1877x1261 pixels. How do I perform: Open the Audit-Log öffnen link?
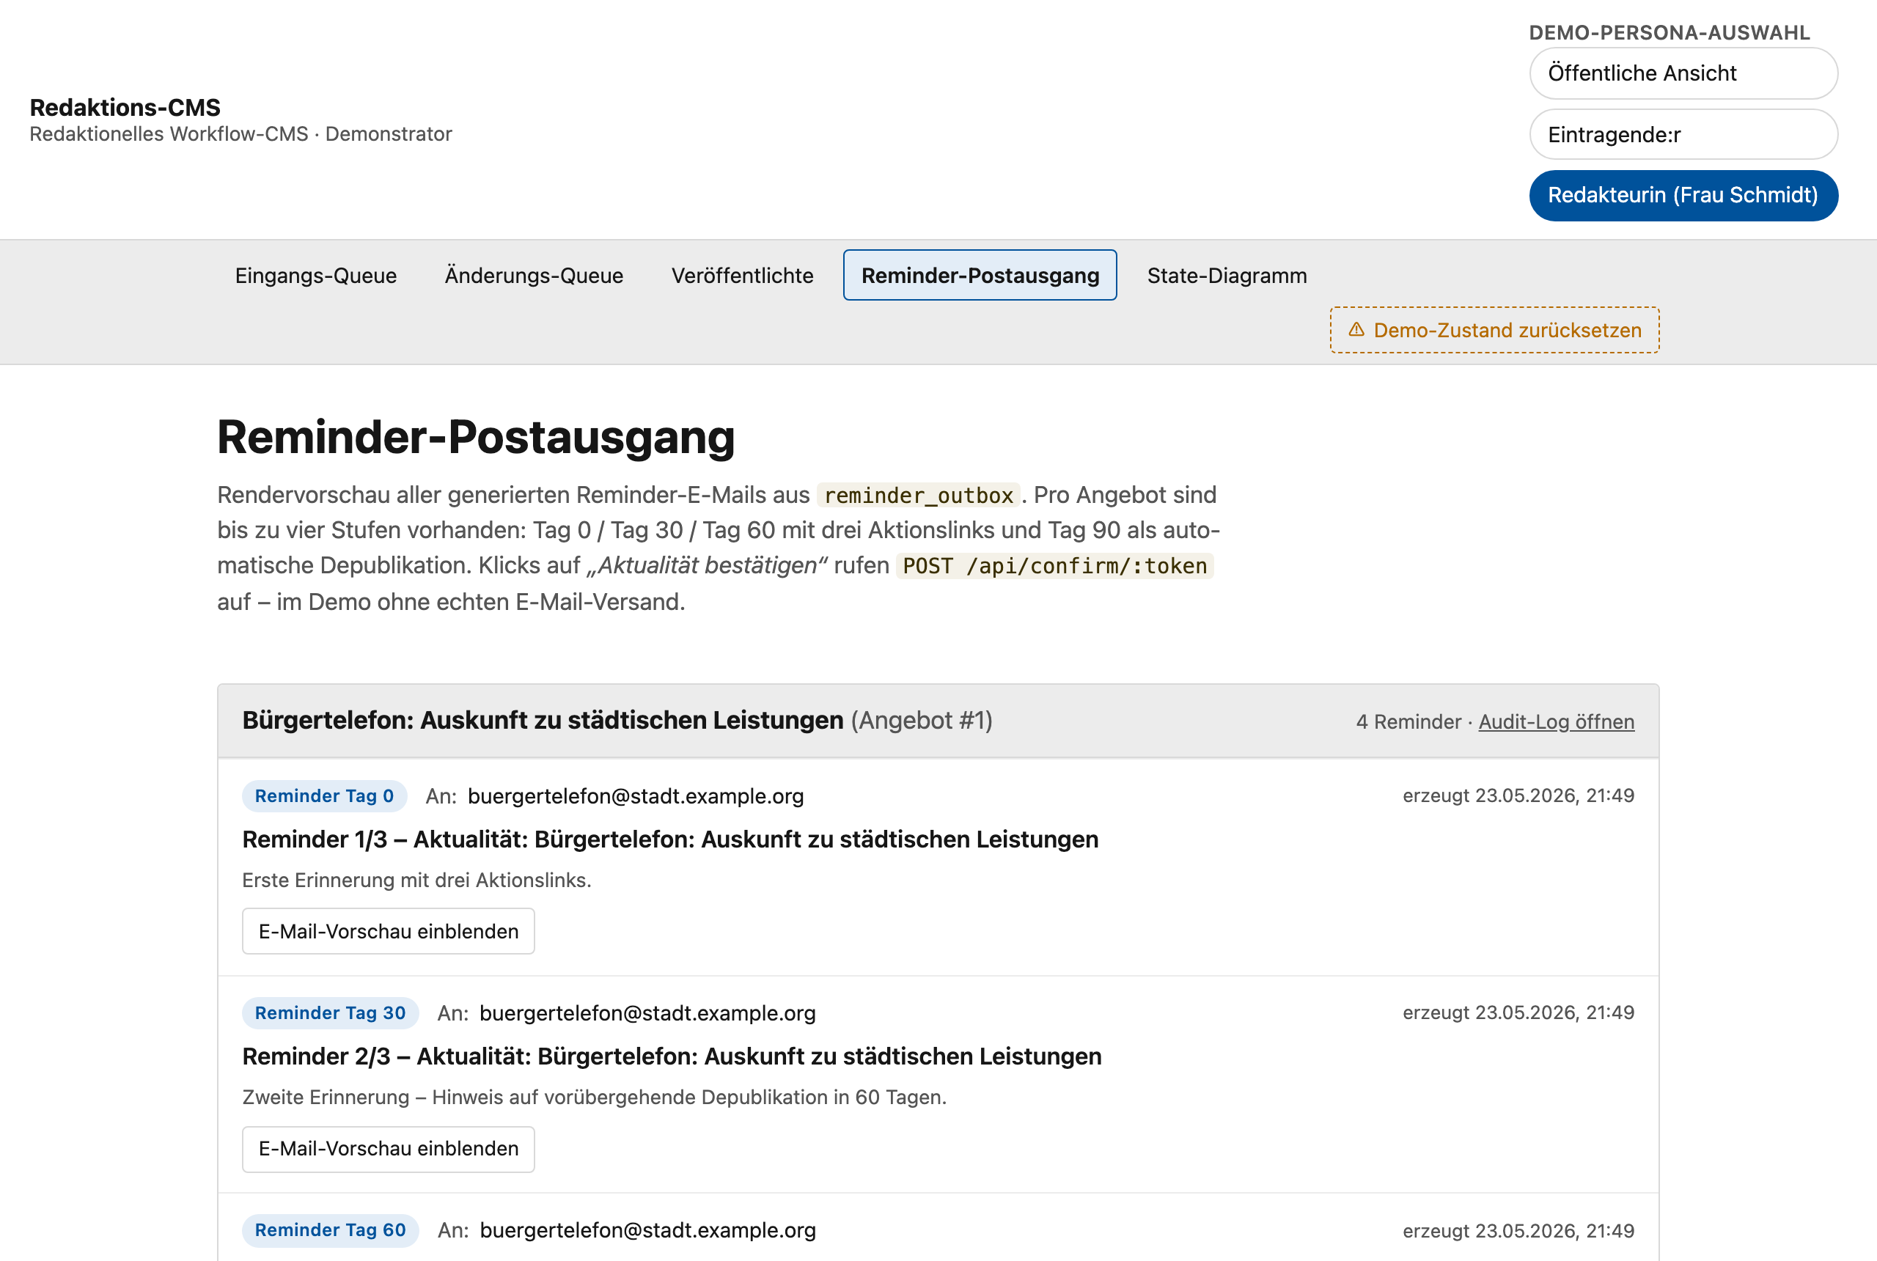(x=1556, y=721)
